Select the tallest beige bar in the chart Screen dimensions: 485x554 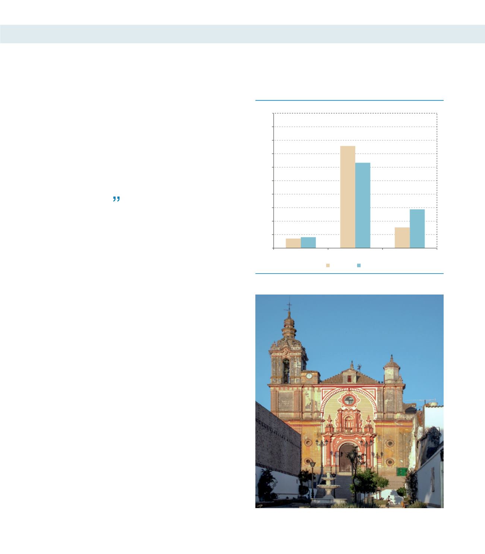click(x=348, y=197)
